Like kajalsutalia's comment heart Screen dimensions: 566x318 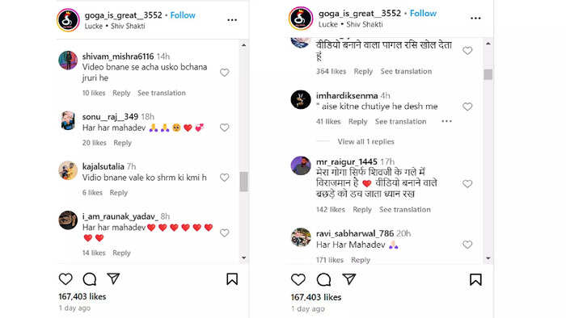click(x=225, y=178)
